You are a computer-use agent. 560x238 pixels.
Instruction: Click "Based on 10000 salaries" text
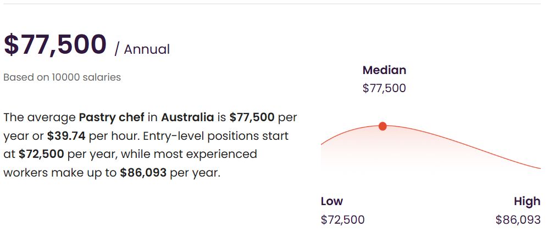click(62, 77)
